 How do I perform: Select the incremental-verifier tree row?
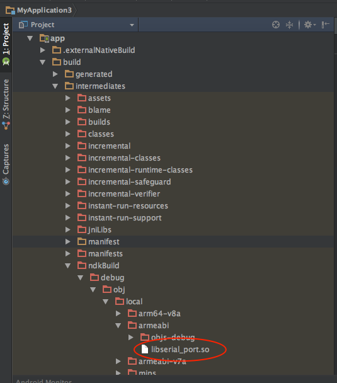point(173,194)
